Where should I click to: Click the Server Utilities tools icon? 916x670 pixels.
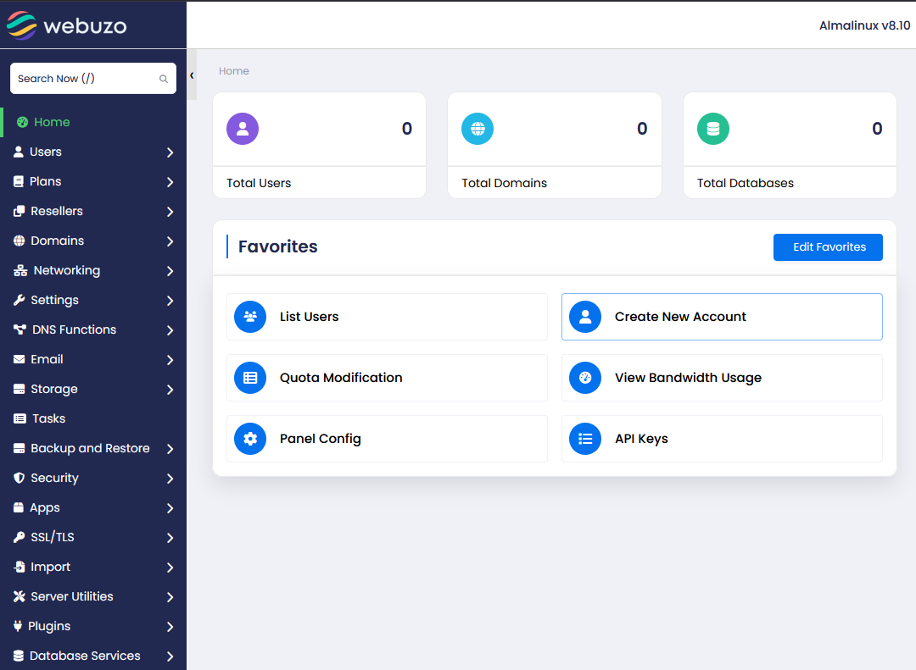20,596
